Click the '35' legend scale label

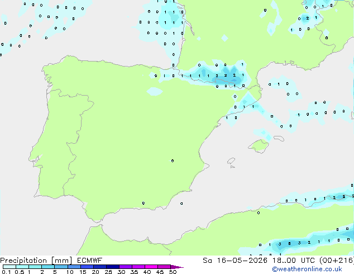pos(134,272)
